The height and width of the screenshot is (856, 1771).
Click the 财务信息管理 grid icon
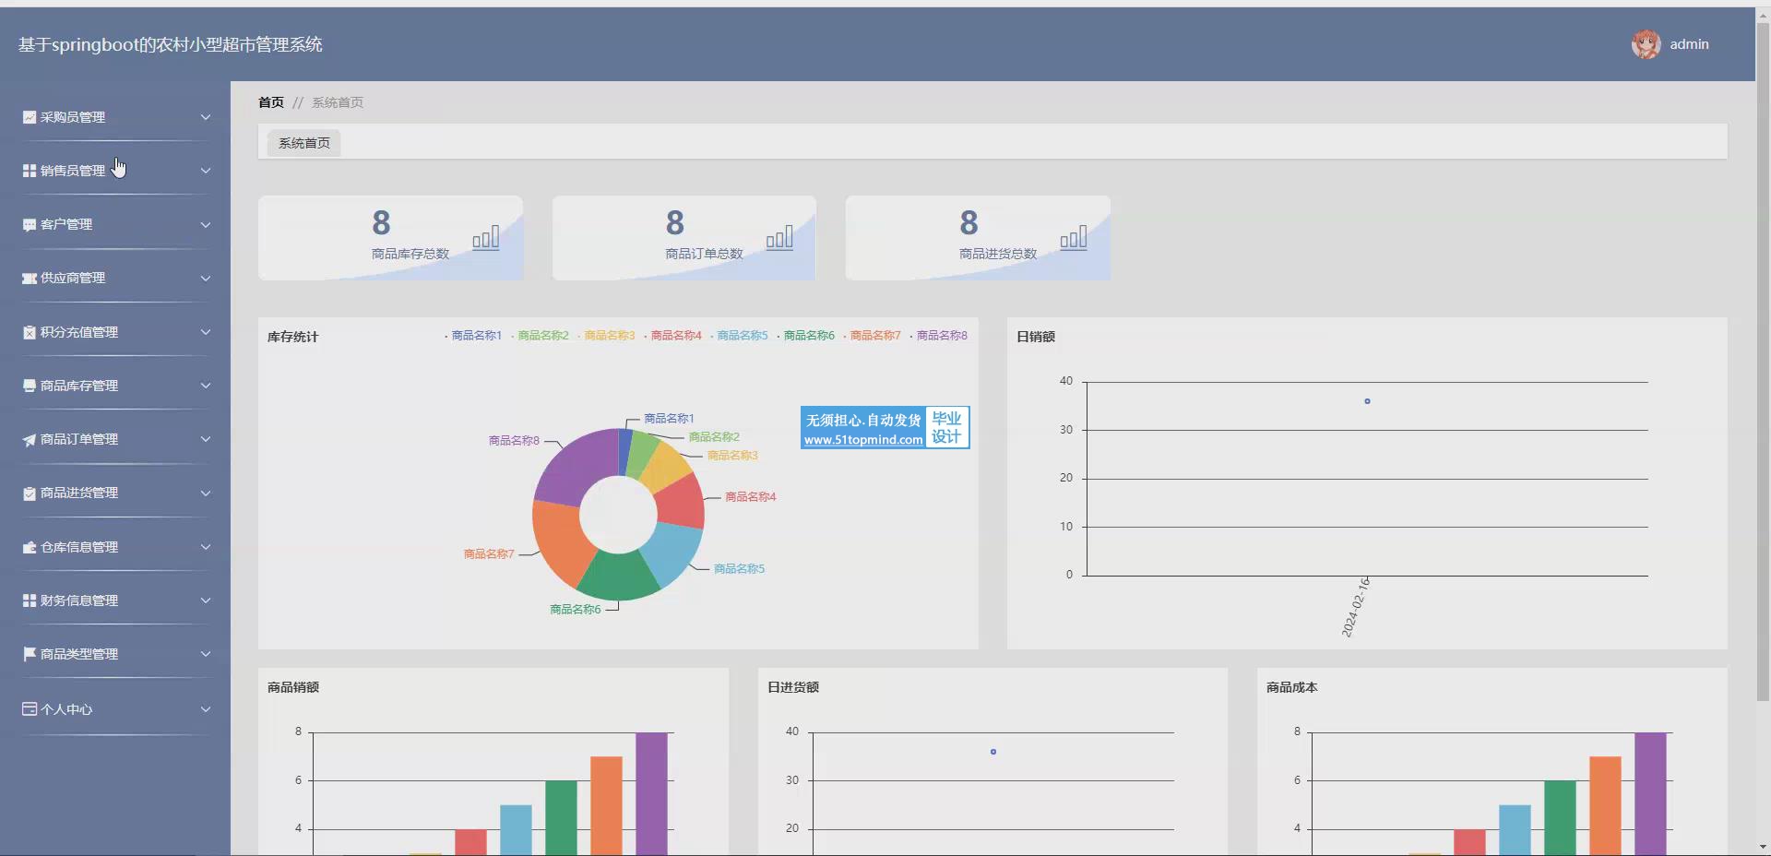pos(30,600)
